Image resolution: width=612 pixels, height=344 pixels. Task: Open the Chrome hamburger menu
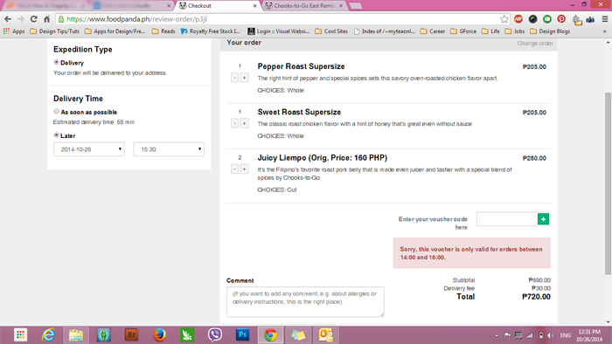(605, 19)
